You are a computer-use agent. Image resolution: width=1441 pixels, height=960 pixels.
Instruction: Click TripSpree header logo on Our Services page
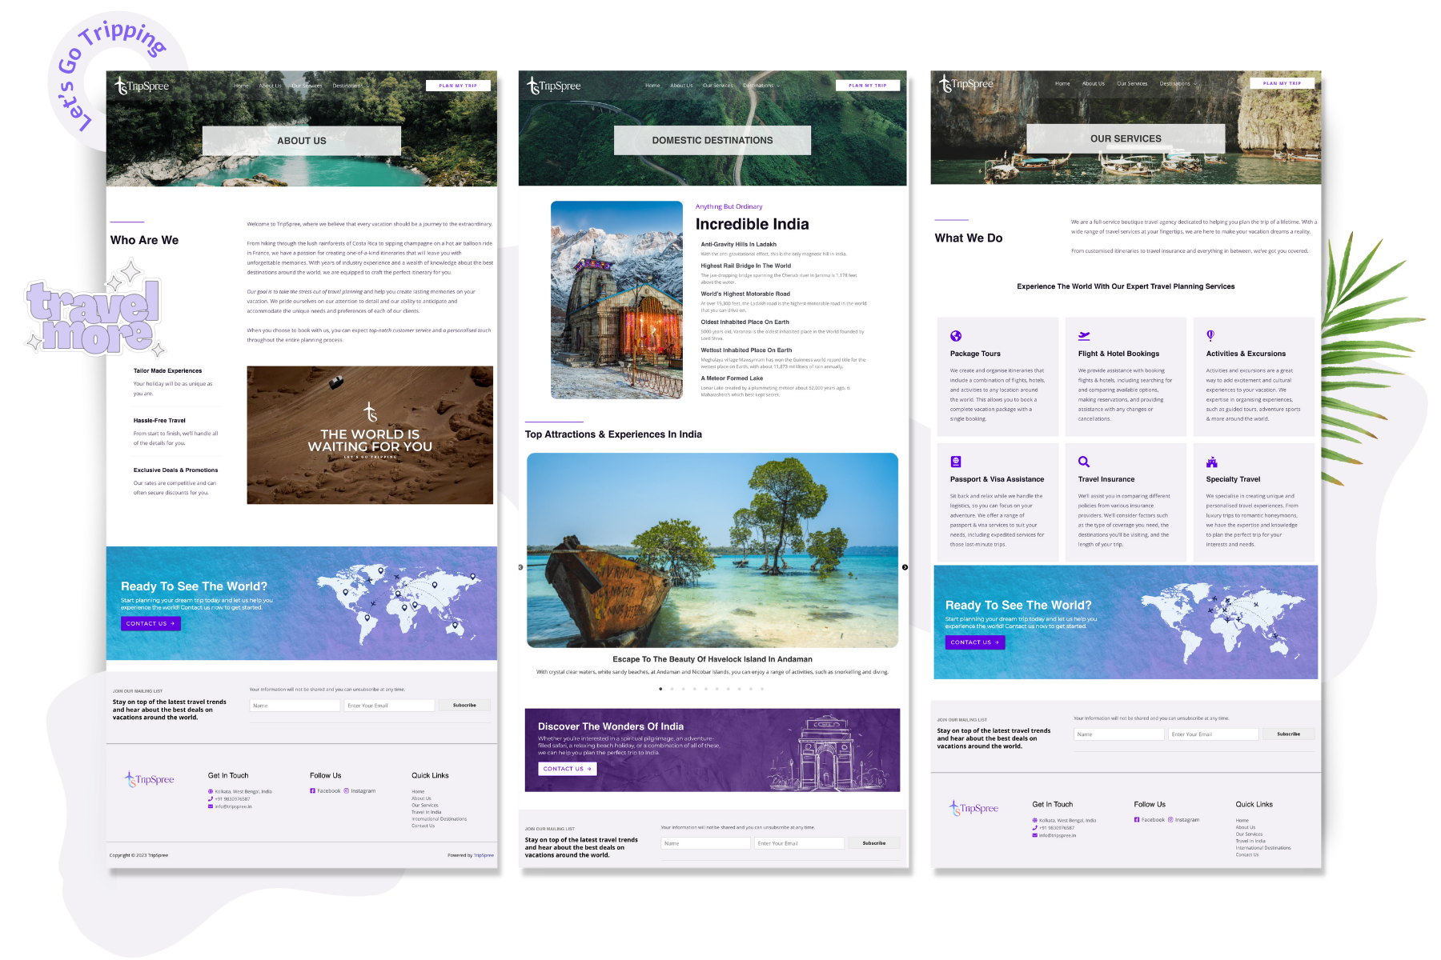pos(966,83)
